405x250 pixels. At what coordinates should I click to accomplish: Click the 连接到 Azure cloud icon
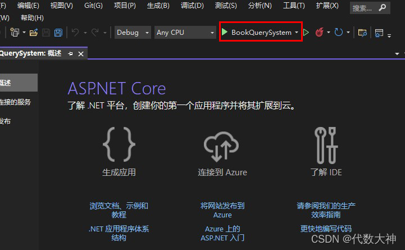tap(221, 146)
